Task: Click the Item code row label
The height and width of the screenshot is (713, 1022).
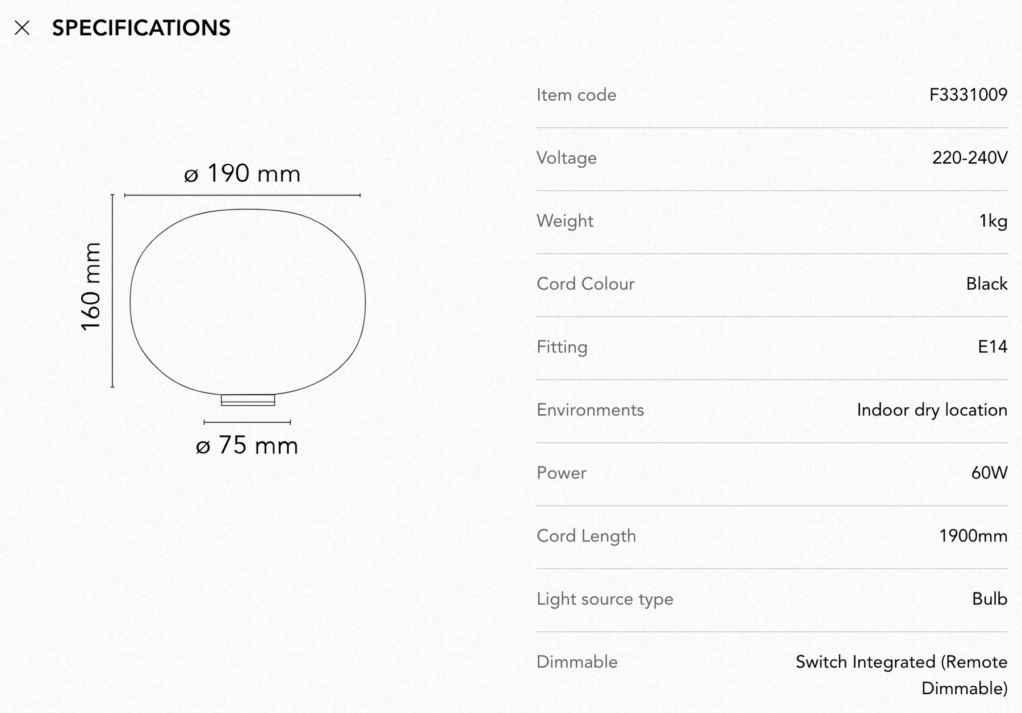Action: pos(576,95)
